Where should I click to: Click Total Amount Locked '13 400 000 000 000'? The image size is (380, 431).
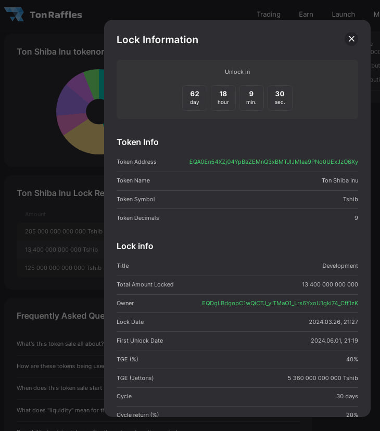(330, 284)
